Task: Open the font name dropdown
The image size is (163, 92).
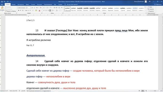Action: [x=25, y=8]
